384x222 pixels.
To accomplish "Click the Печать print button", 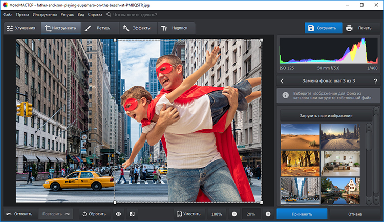I will tap(358, 28).
